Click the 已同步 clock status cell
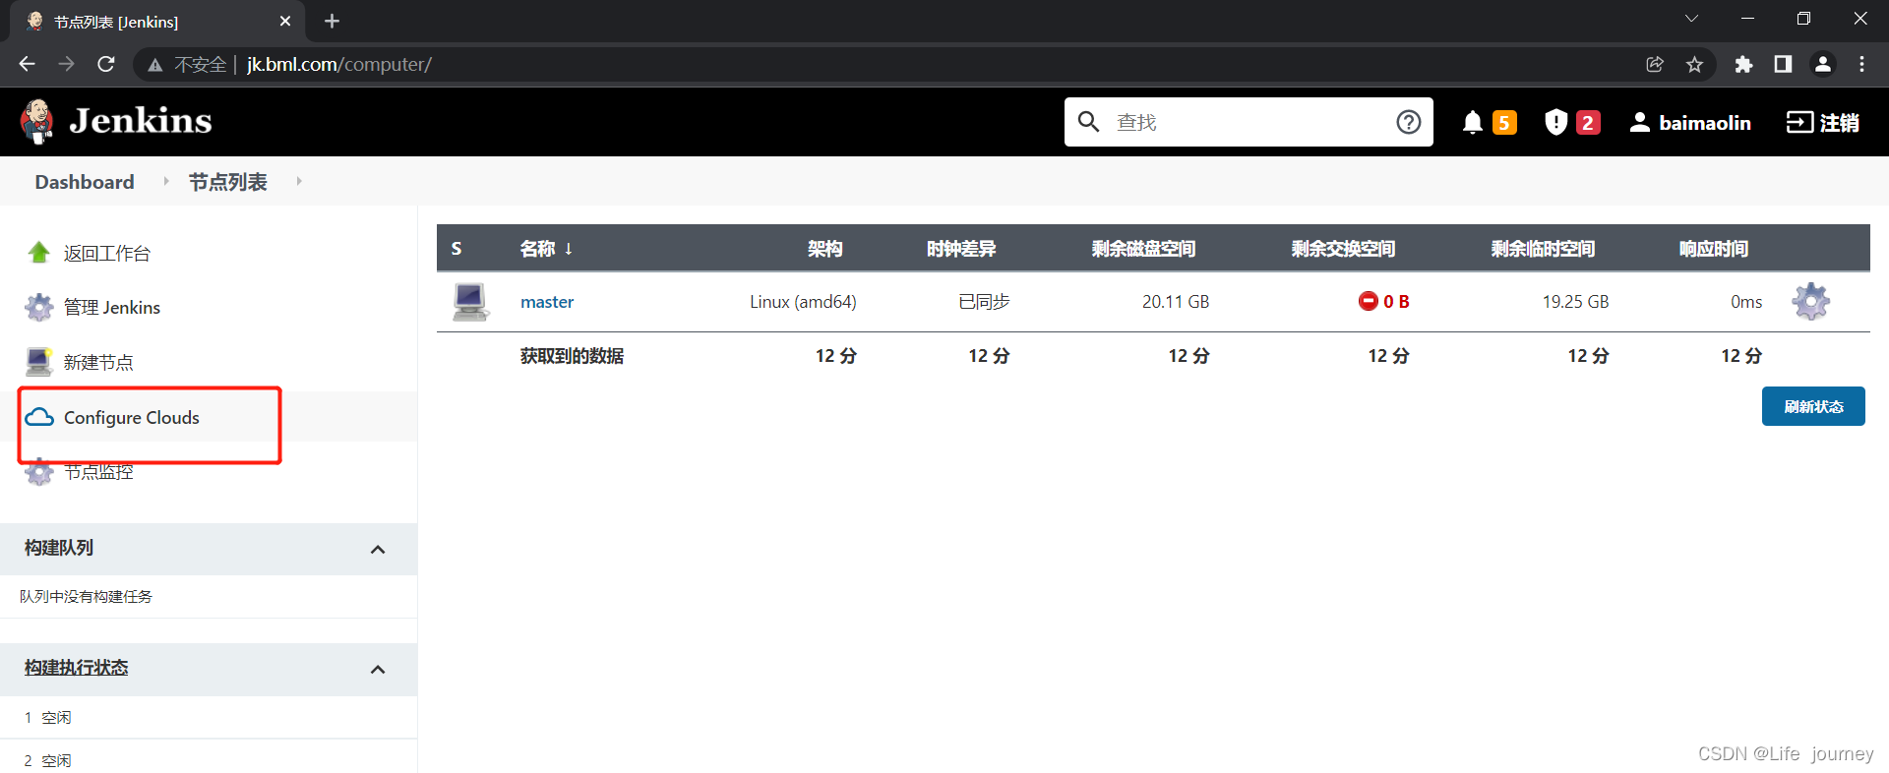1889x773 pixels. tap(984, 302)
